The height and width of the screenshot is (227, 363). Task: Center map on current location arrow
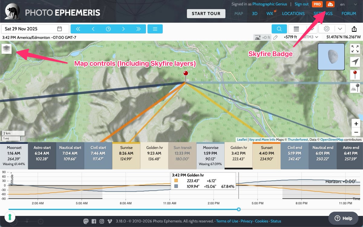(x=355, y=62)
